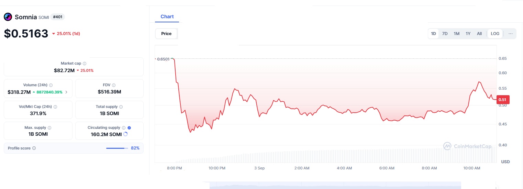Open Vol/Mkt Cap (24h) info icon

(55, 107)
